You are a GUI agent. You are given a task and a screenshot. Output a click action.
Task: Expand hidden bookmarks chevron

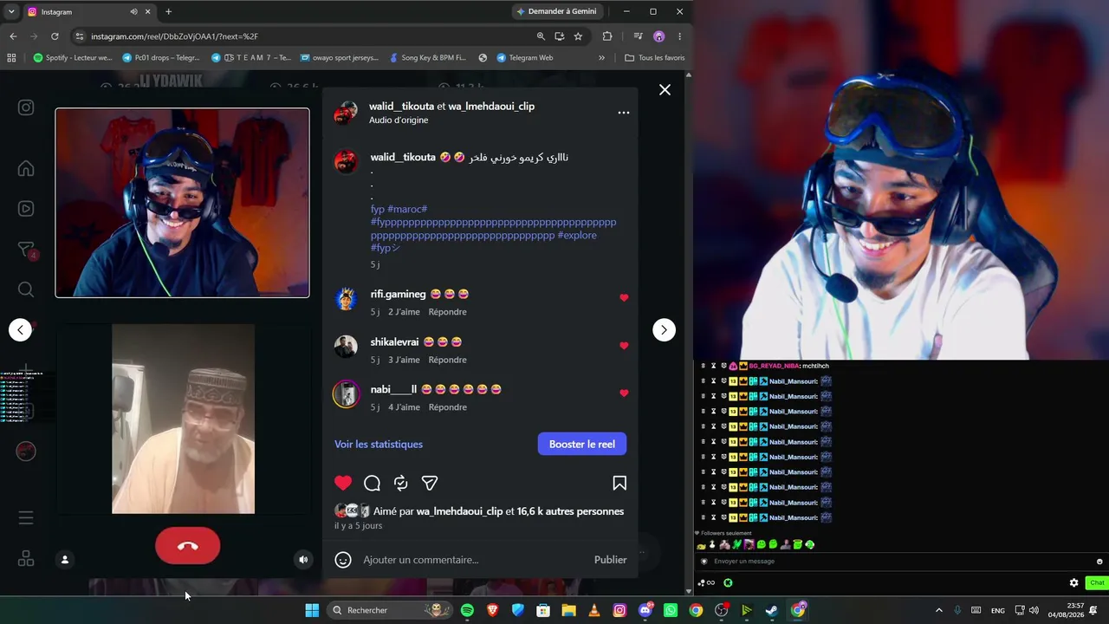tap(601, 58)
